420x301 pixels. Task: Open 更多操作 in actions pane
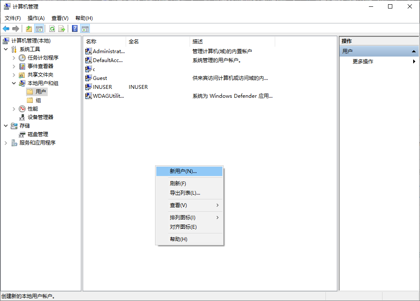pyautogui.click(x=379, y=62)
